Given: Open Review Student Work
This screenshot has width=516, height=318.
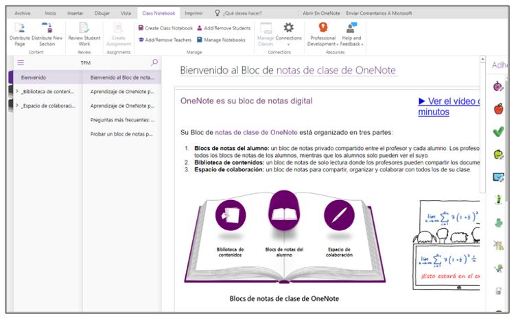Looking at the screenshot, I should tap(84, 29).
